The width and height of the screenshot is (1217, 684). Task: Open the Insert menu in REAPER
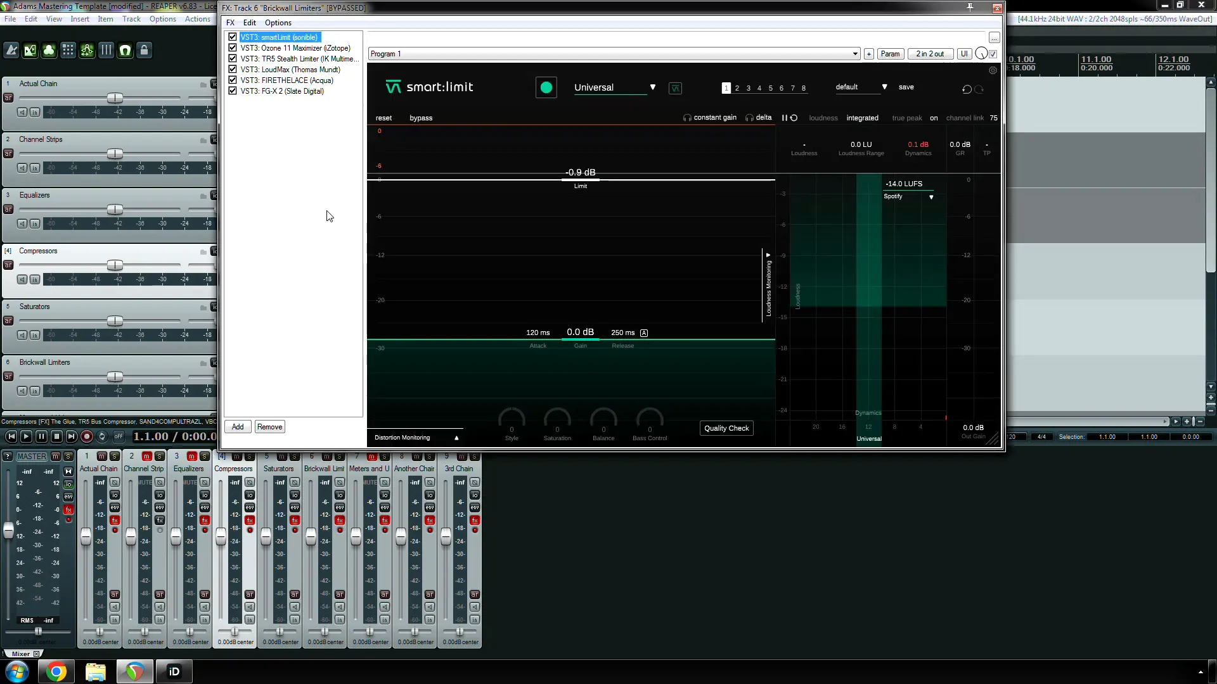pyautogui.click(x=80, y=19)
